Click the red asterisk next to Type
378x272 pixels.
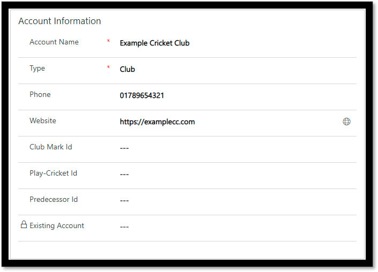(108, 67)
